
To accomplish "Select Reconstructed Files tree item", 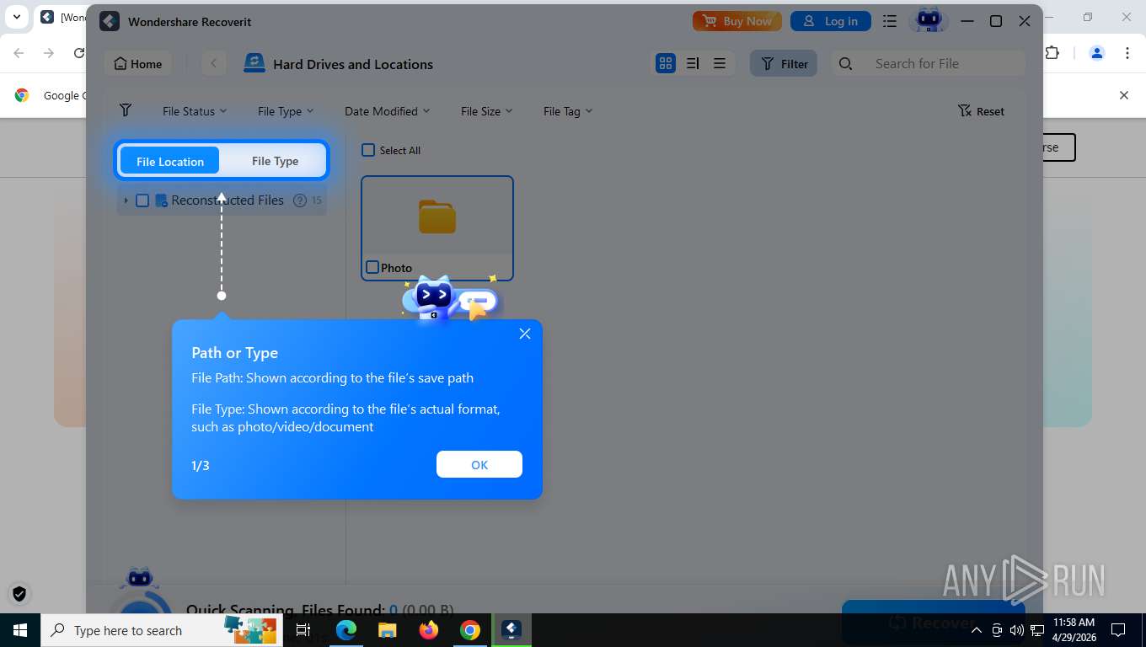I will (x=222, y=201).
